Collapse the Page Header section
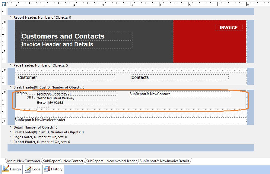Screen dimensions: 270x174 [11, 65]
